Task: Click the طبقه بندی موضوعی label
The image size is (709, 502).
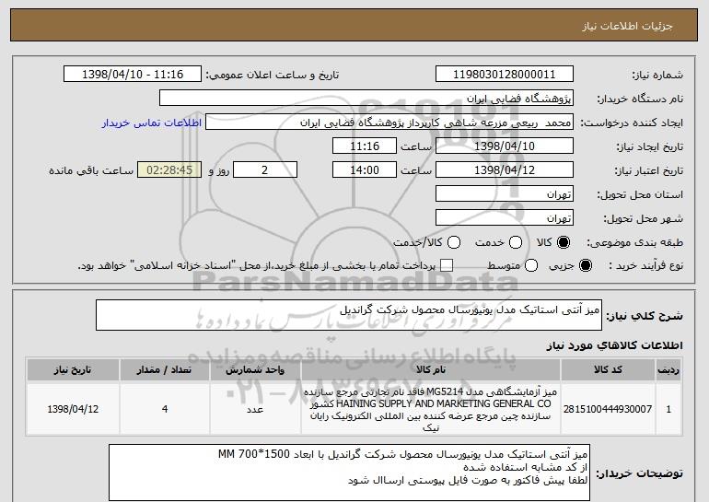Action: 634,243
